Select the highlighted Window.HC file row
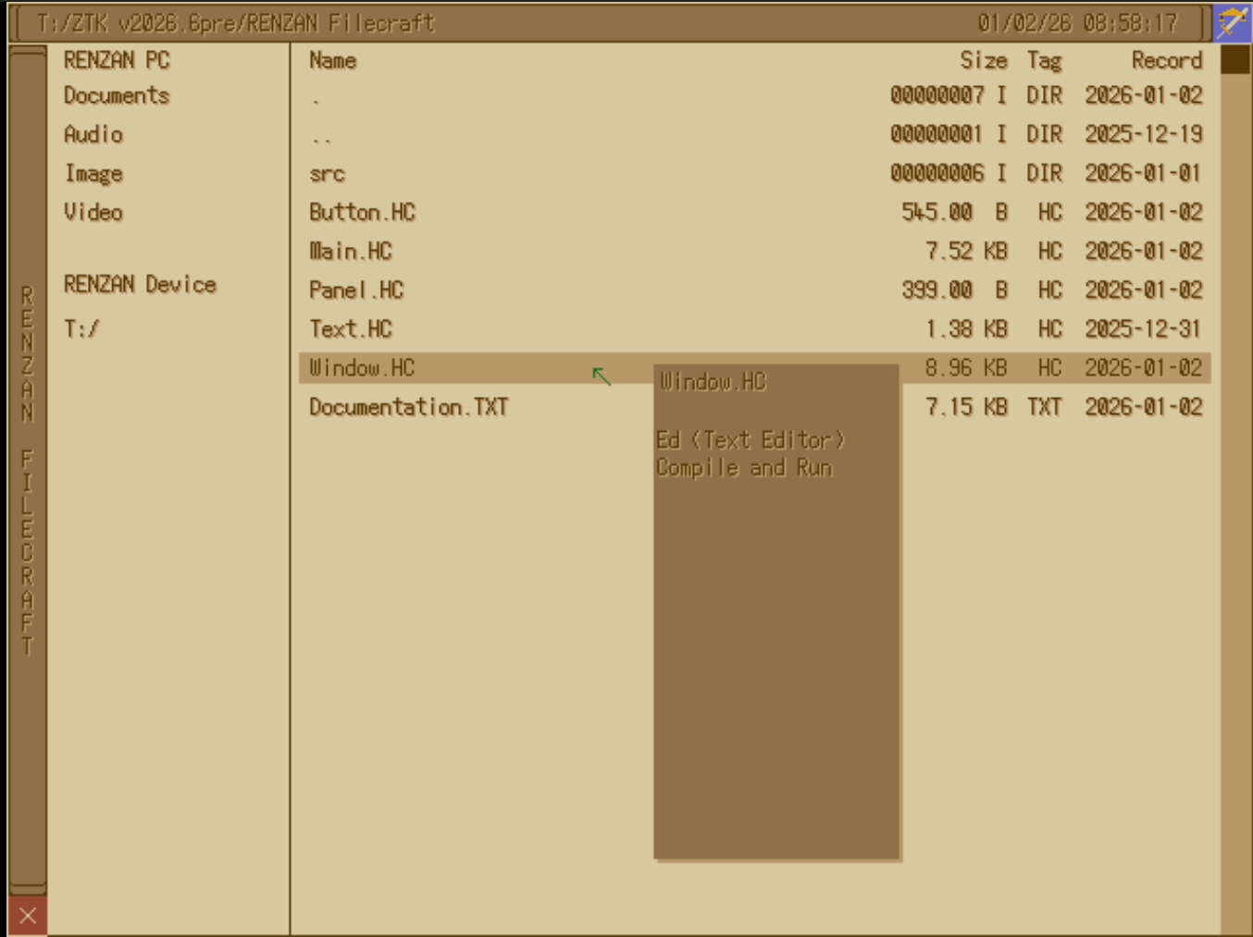Image resolution: width=1253 pixels, height=937 pixels. click(754, 367)
